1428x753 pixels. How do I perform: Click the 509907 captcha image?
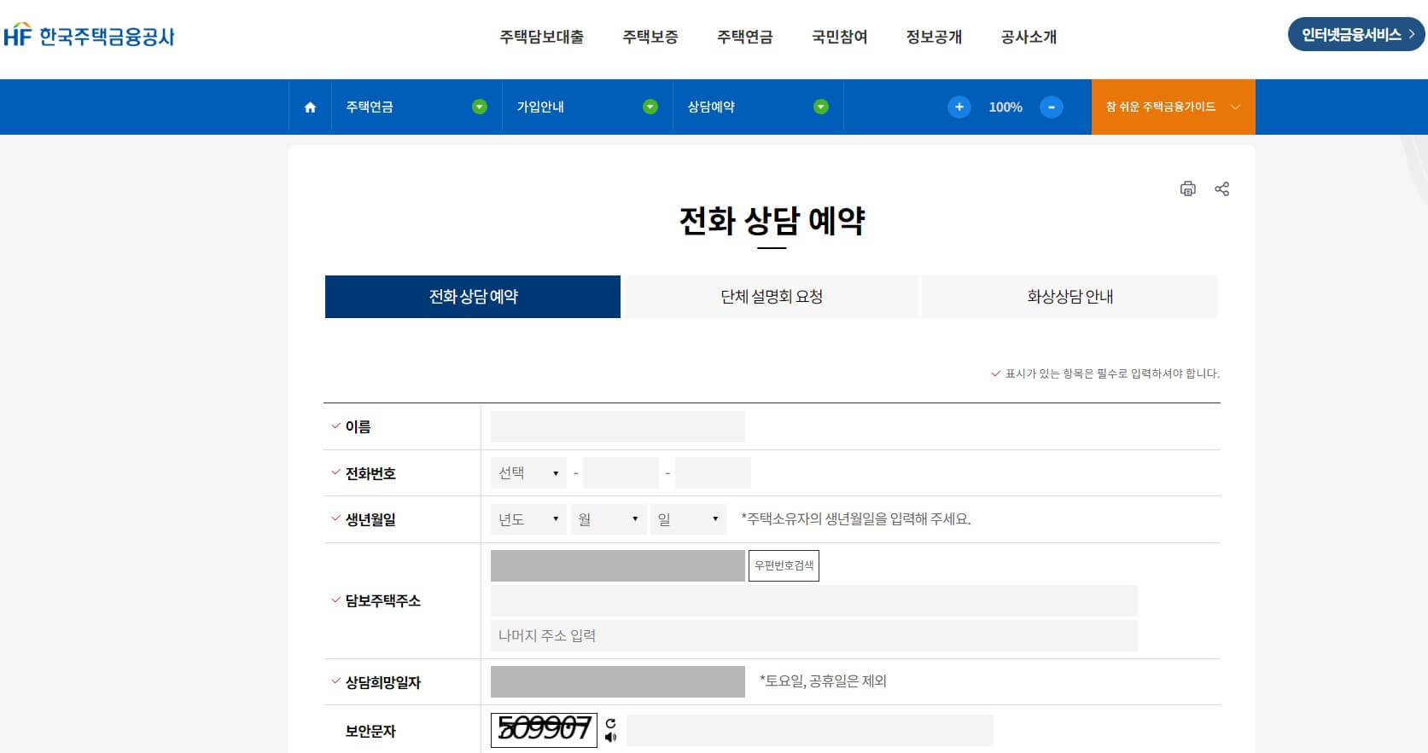pyautogui.click(x=544, y=729)
